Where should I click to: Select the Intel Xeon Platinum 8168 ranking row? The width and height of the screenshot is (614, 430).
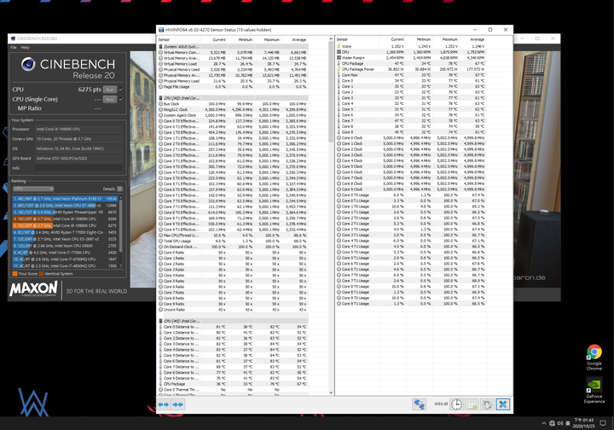tap(65, 199)
